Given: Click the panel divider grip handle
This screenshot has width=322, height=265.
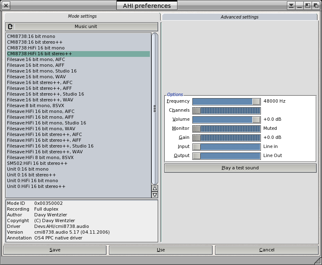Looking at the screenshot, I should 155,109.
